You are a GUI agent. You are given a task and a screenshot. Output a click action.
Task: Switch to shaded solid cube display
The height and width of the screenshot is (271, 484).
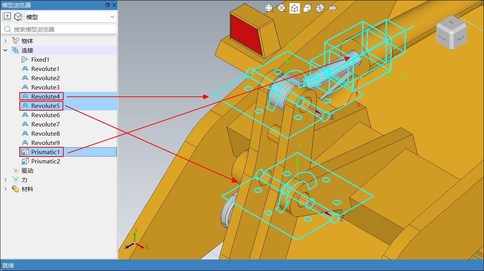pyautogui.click(x=307, y=8)
